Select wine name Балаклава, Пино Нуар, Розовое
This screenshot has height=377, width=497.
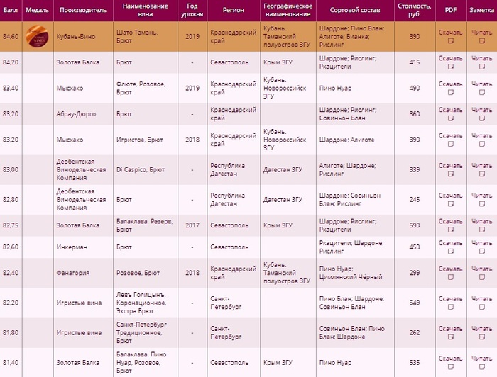click(x=141, y=359)
